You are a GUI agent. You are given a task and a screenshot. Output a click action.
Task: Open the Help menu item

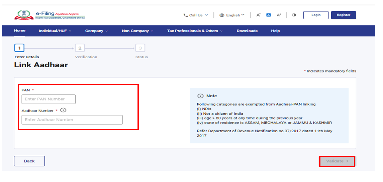(275, 31)
